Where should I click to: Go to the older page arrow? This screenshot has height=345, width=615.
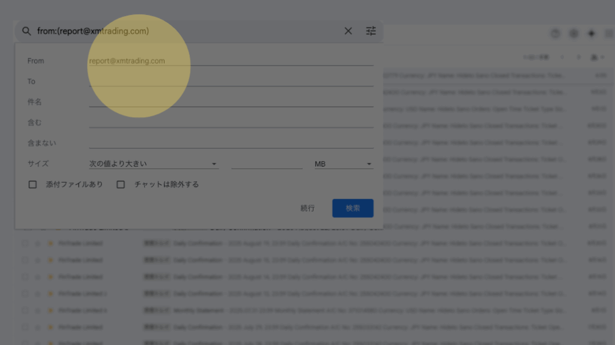[579, 57]
